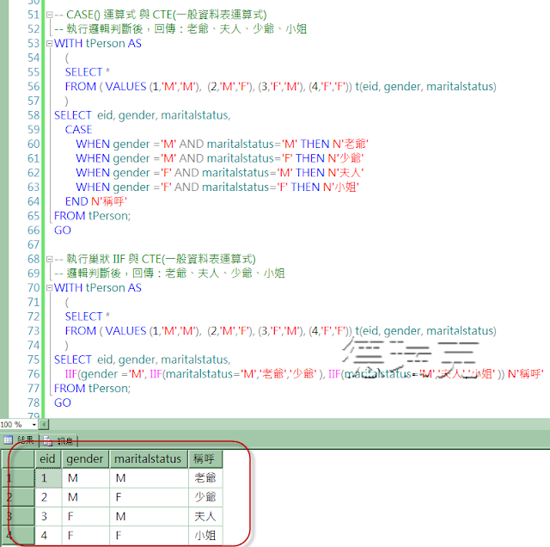Collapse the WITH tPerson block at line 53

pyautogui.click(x=50, y=44)
